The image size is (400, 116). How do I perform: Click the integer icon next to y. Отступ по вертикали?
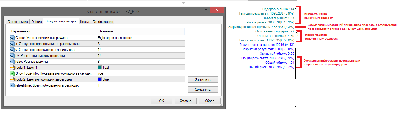click(12, 50)
